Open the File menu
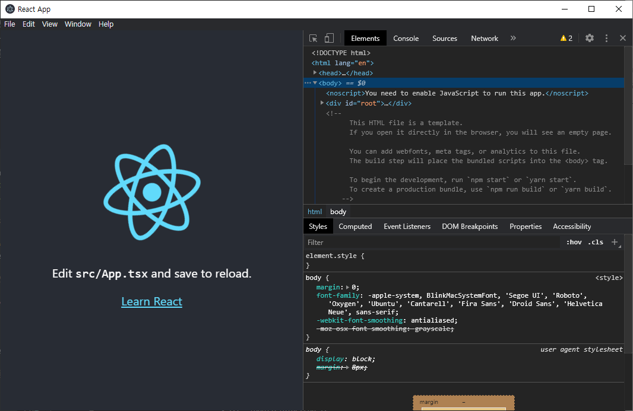633x411 pixels. click(10, 24)
